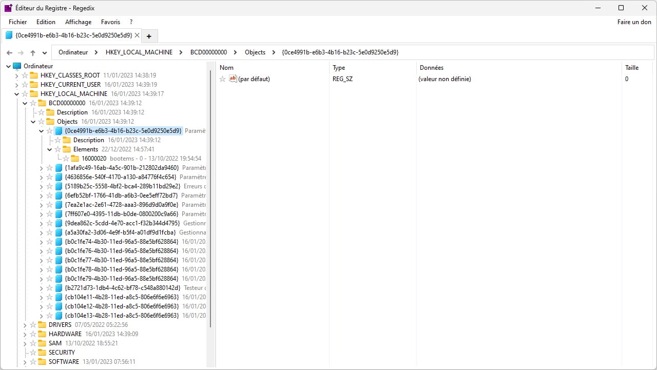The height and width of the screenshot is (370, 657).
Task: Collapse the BCD00000000 node
Action: pyautogui.click(x=25, y=103)
